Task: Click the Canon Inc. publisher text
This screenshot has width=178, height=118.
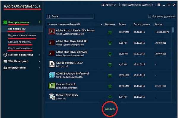Action: [61, 99]
